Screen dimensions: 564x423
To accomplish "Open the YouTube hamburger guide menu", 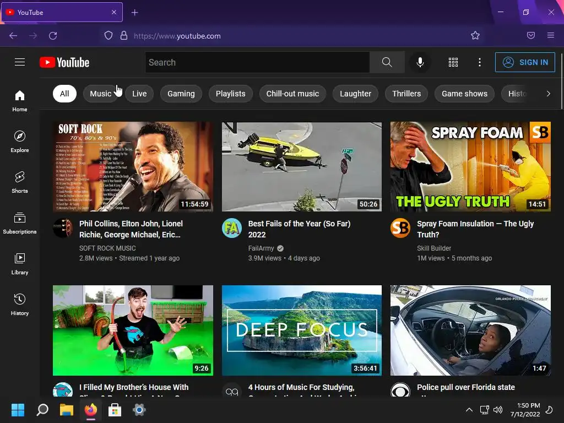I will (20, 62).
